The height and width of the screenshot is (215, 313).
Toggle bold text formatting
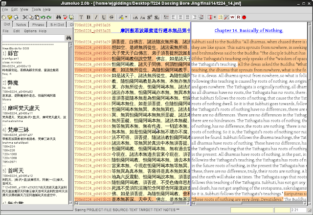pyautogui.click(x=89, y=17)
